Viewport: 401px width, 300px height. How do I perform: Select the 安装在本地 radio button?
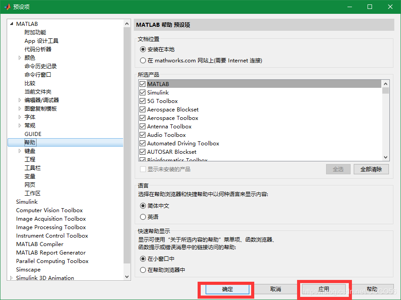(143, 49)
